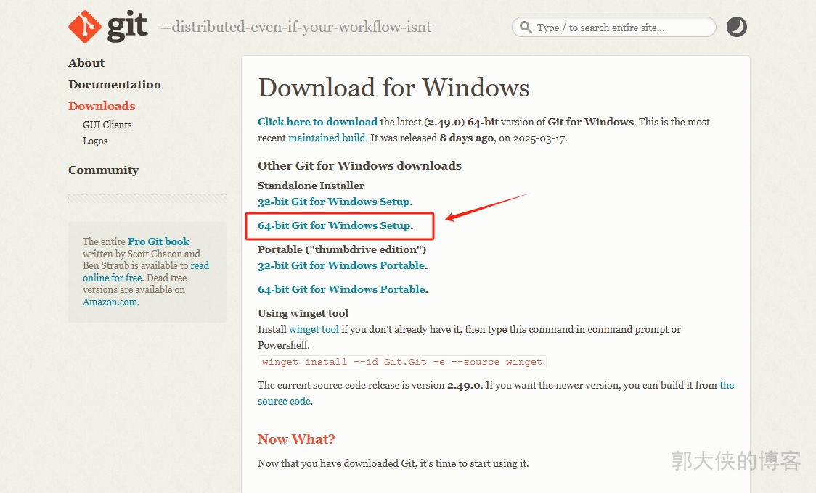
Task: Open the Documentation section
Action: tap(115, 85)
